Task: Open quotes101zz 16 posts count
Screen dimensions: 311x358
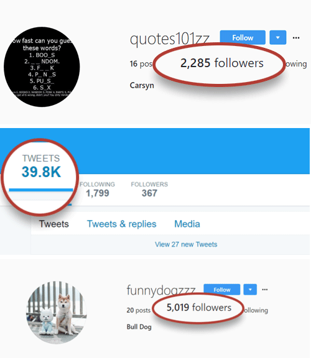Action: 141,64
